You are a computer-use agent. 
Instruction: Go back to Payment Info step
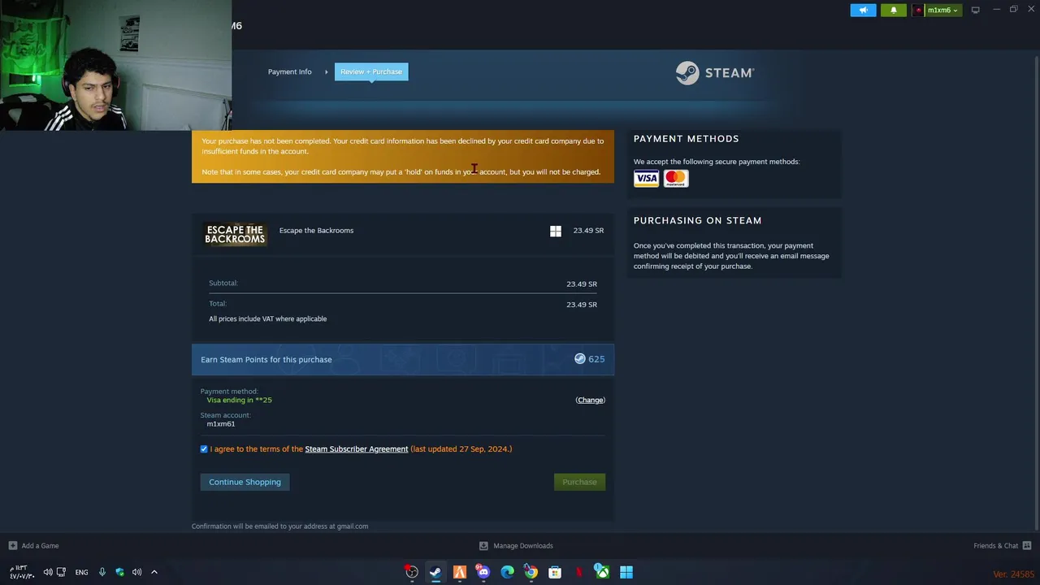[x=289, y=71]
